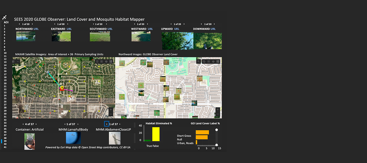
Task: Open the NORTHWARD URL link
Action: point(36,29)
